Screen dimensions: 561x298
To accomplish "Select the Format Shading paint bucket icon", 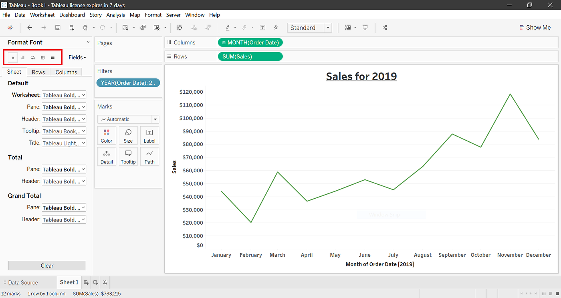I will pyautogui.click(x=33, y=58).
